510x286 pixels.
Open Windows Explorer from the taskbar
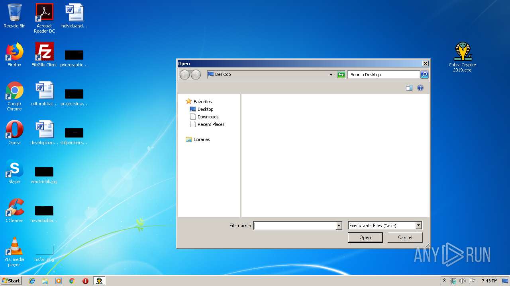coord(45,281)
